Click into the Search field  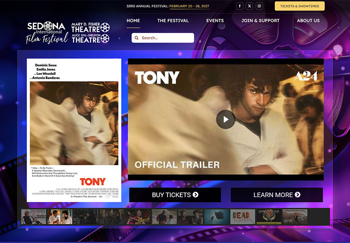click(163, 38)
